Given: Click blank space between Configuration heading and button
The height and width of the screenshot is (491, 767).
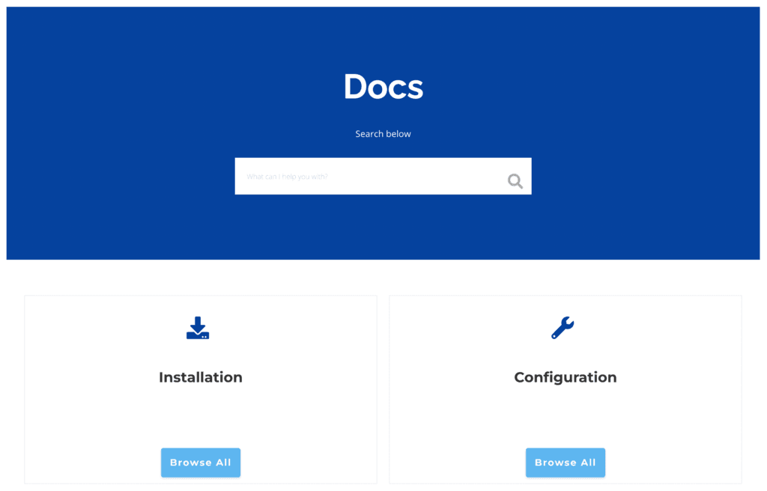Looking at the screenshot, I should pyautogui.click(x=565, y=416).
